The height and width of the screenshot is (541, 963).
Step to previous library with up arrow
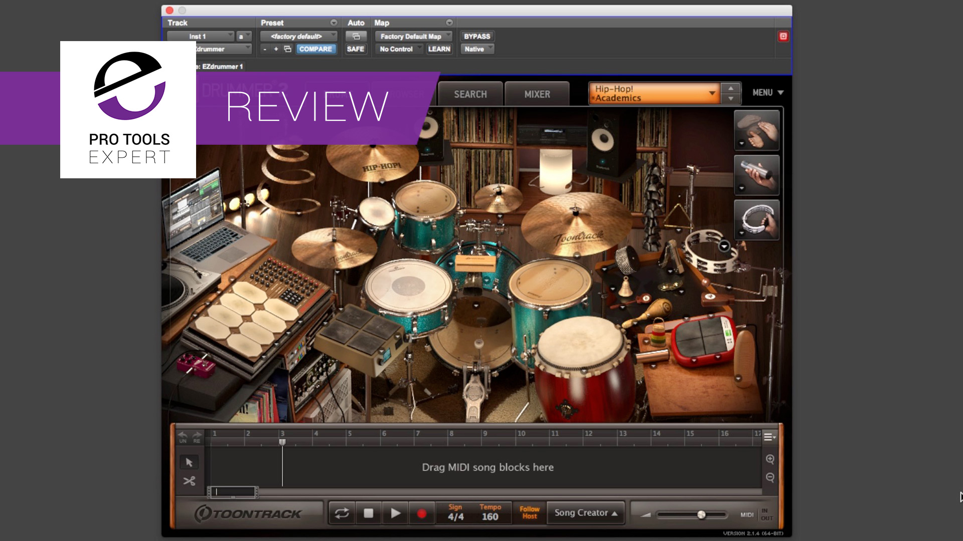pos(731,88)
